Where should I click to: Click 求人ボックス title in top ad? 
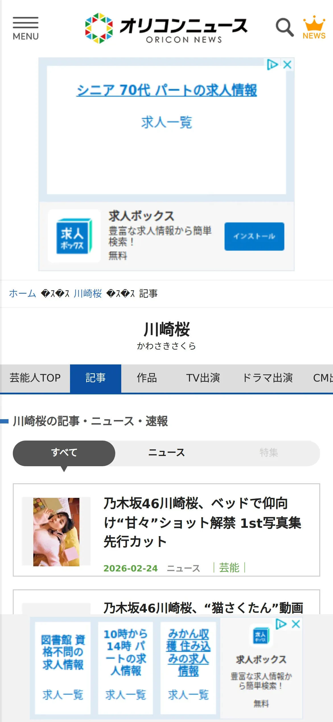point(141,216)
